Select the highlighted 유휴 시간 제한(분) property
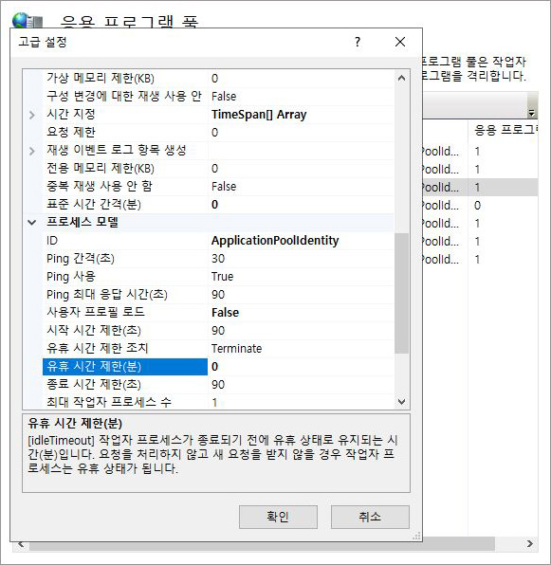Viewport: 551px width, 565px height. coord(124,367)
